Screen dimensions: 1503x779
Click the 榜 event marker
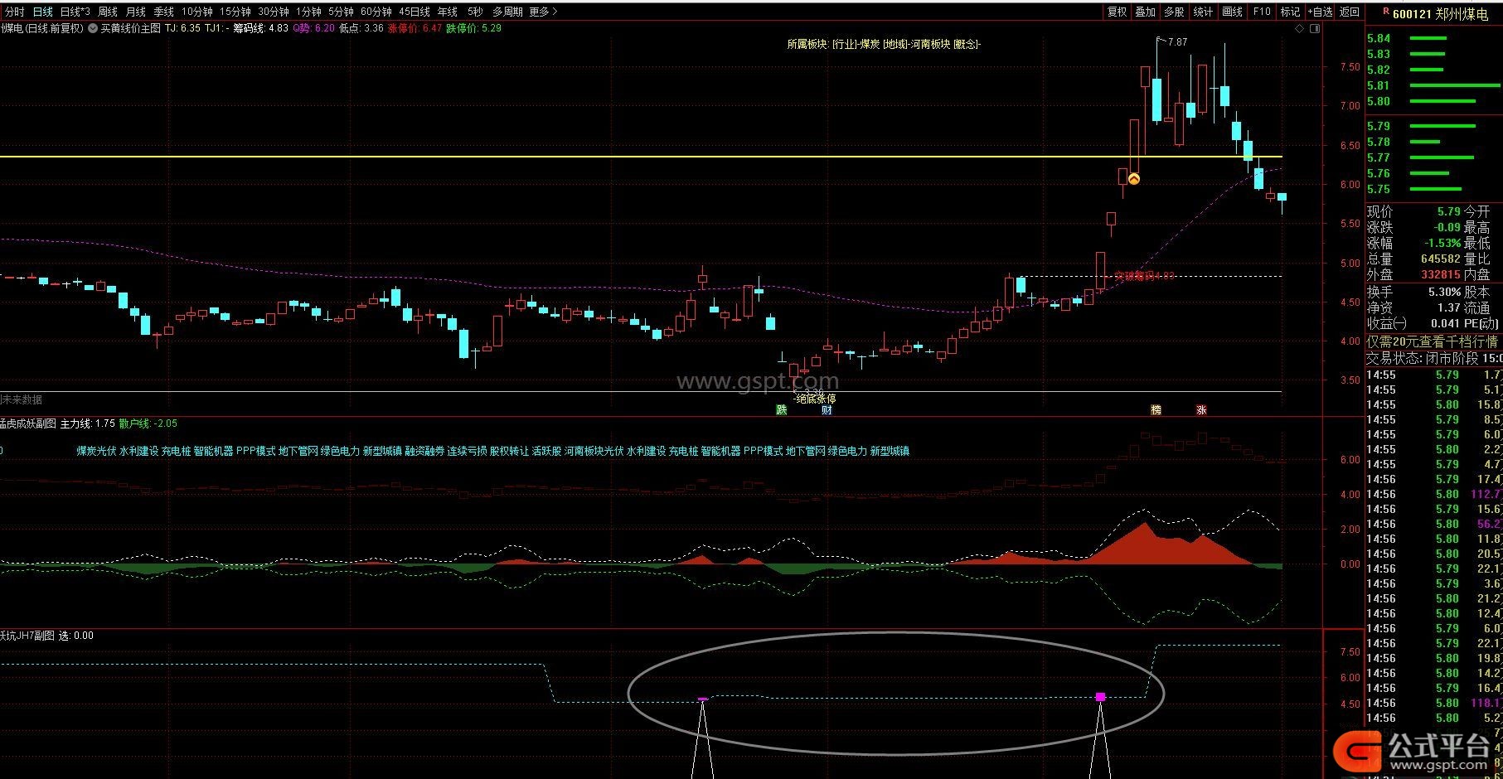pos(1156,409)
